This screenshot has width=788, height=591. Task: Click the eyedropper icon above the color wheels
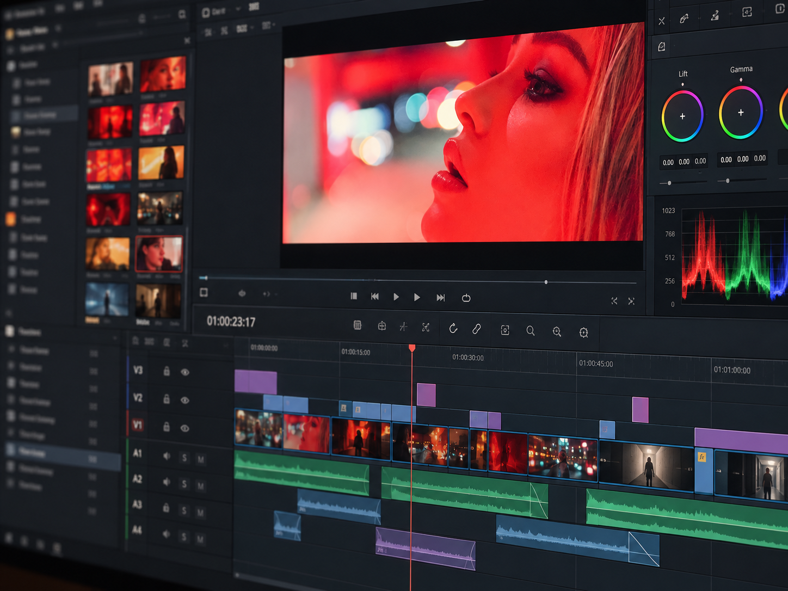(x=684, y=19)
